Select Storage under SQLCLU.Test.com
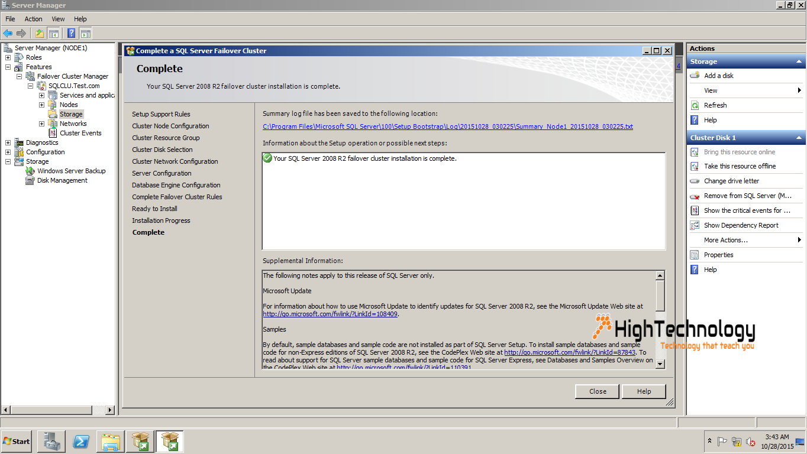 coord(71,114)
